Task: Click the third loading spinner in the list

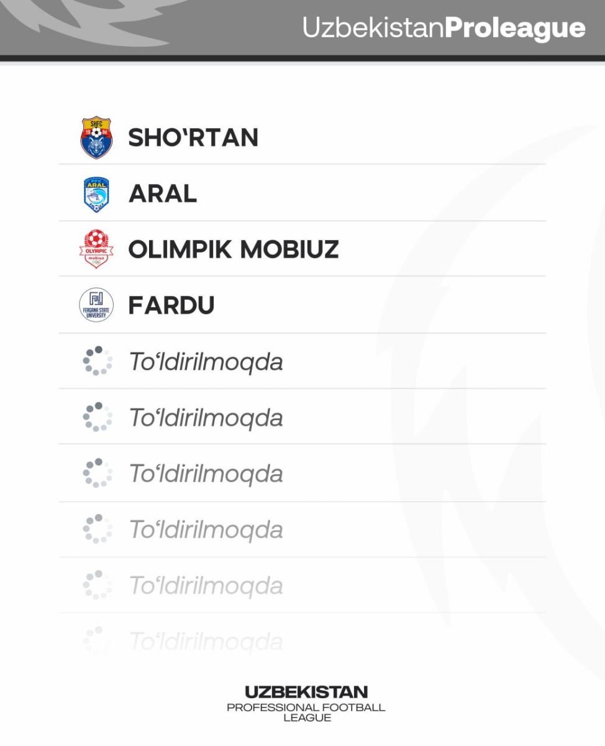Action: coord(98,473)
